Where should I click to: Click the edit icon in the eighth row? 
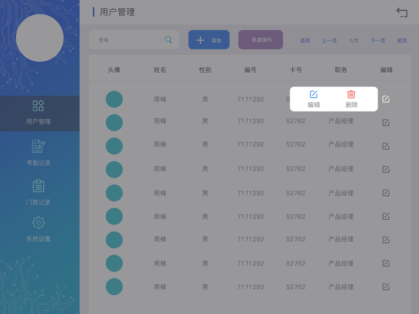click(x=386, y=263)
